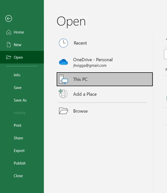The image size is (167, 193).
Task: Select the Open menu item
Action: pos(22,57)
